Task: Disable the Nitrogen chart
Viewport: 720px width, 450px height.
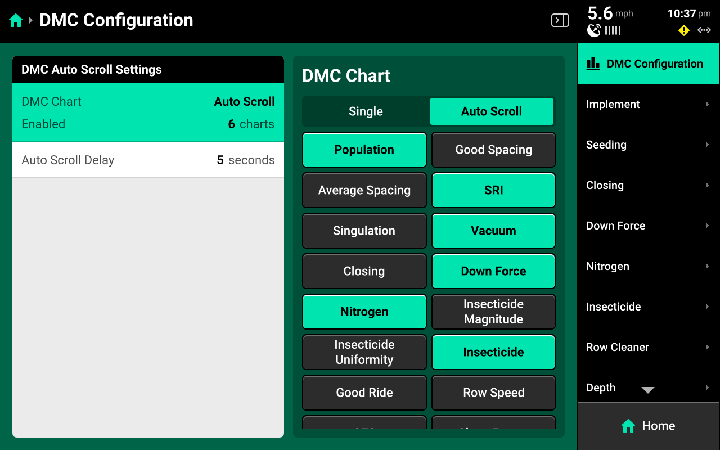Action: (x=364, y=312)
